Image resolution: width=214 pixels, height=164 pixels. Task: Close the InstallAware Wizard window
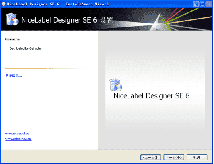pyautogui.click(x=209, y=4)
